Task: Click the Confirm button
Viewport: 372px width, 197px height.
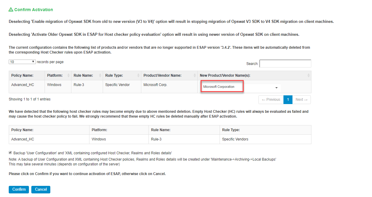Action: point(19,189)
